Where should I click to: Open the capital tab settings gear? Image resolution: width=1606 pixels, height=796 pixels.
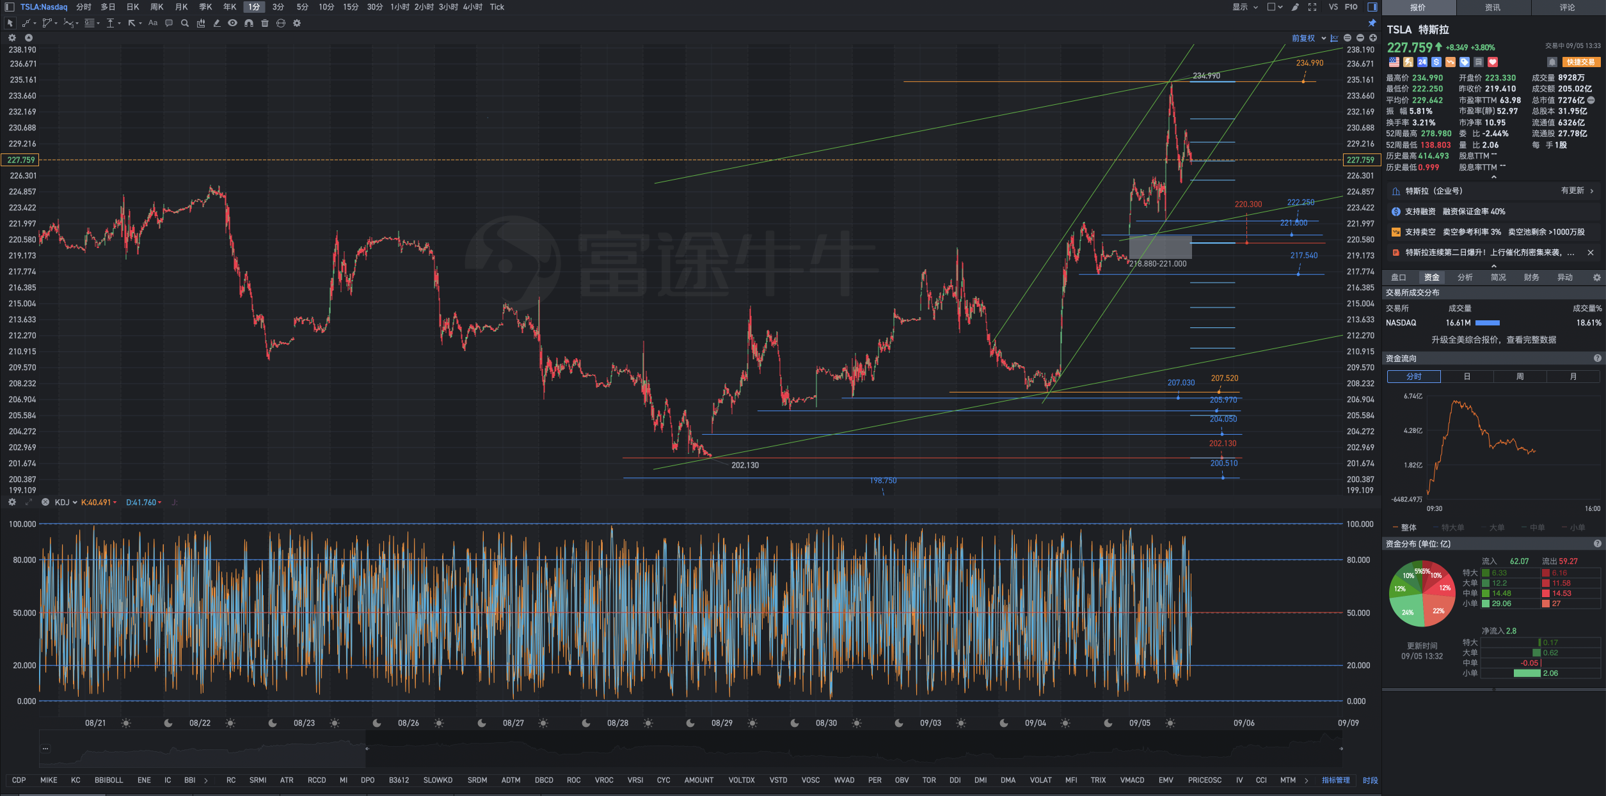(1597, 277)
